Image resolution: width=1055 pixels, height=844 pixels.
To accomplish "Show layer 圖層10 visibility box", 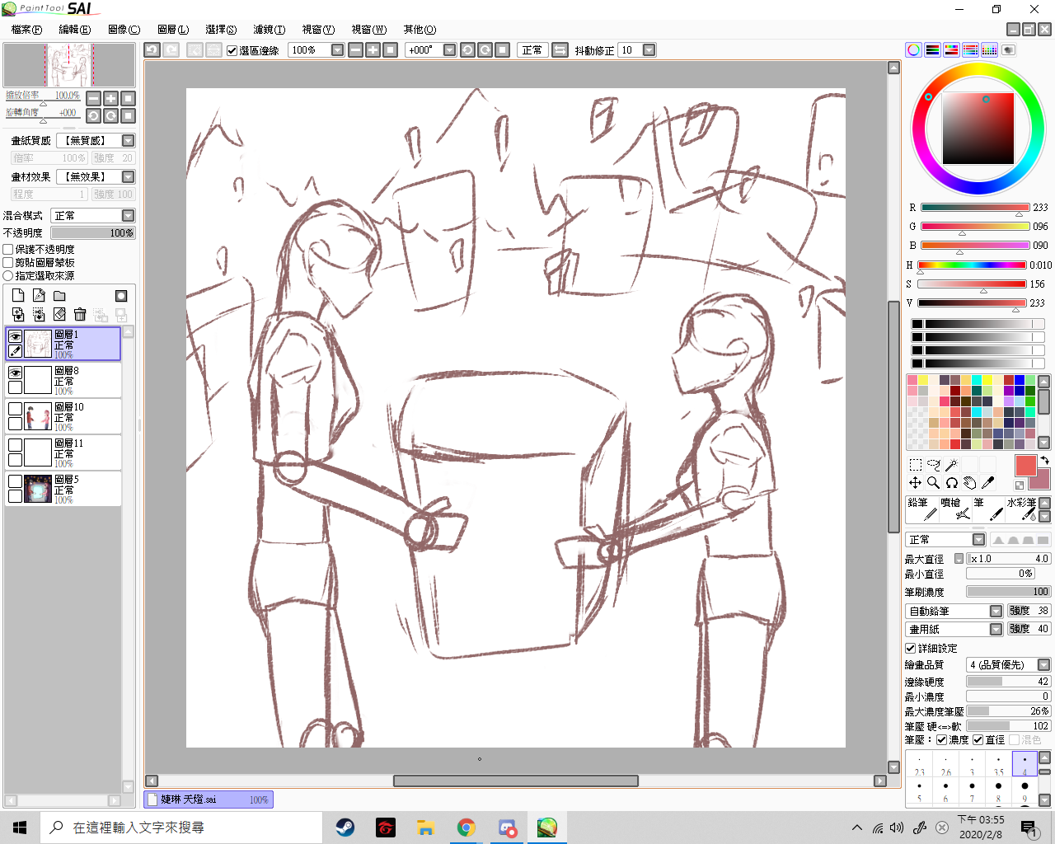I will [x=15, y=409].
